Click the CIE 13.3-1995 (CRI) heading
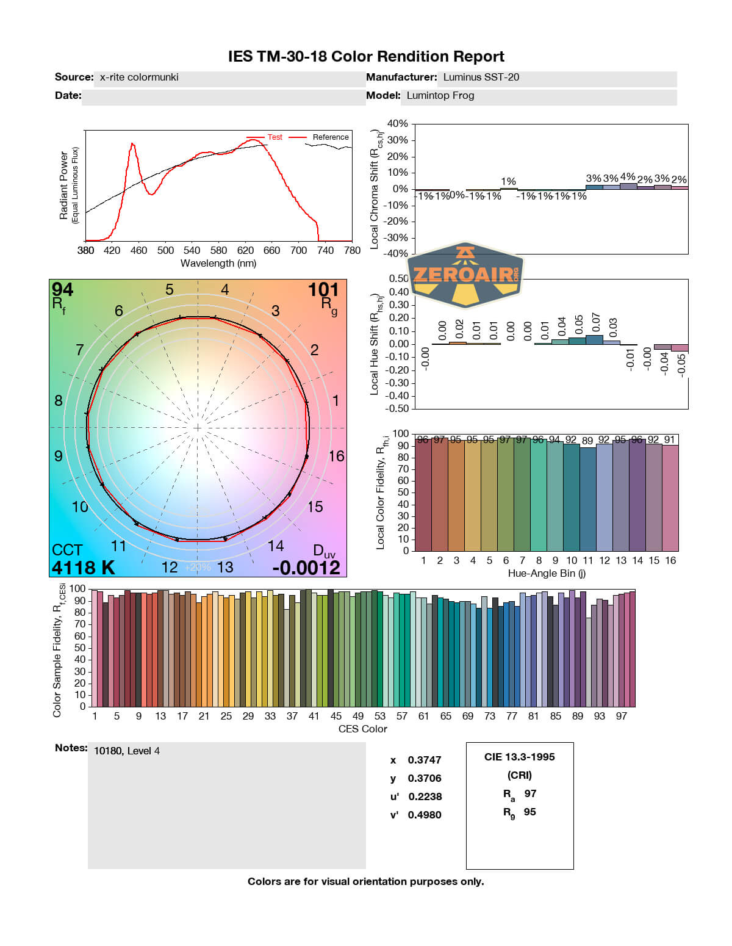The height and width of the screenshot is (946, 732). tap(519, 765)
